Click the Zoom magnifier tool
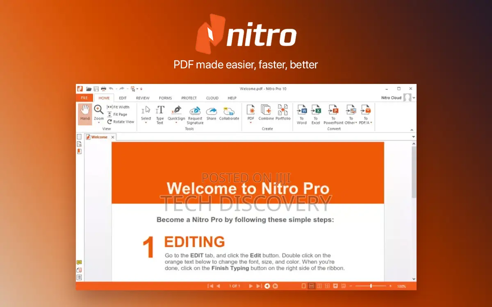Viewport: 492px width, 307px height. tap(98, 110)
